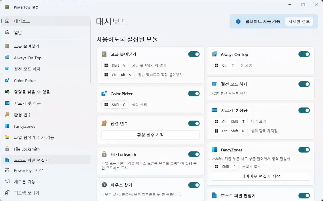Open FancyZones settings in sidebar
This screenshot has height=201, width=323.
46,126
